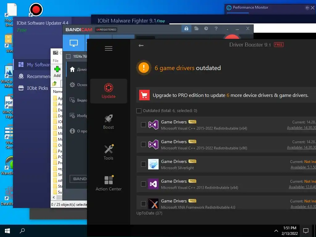The width and height of the screenshot is (316, 237).
Task: Open the Driver Booster hamburger menu
Action: 108,48
